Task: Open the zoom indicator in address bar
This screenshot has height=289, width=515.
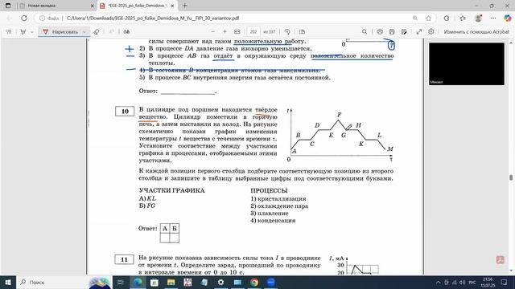Action: (415, 18)
